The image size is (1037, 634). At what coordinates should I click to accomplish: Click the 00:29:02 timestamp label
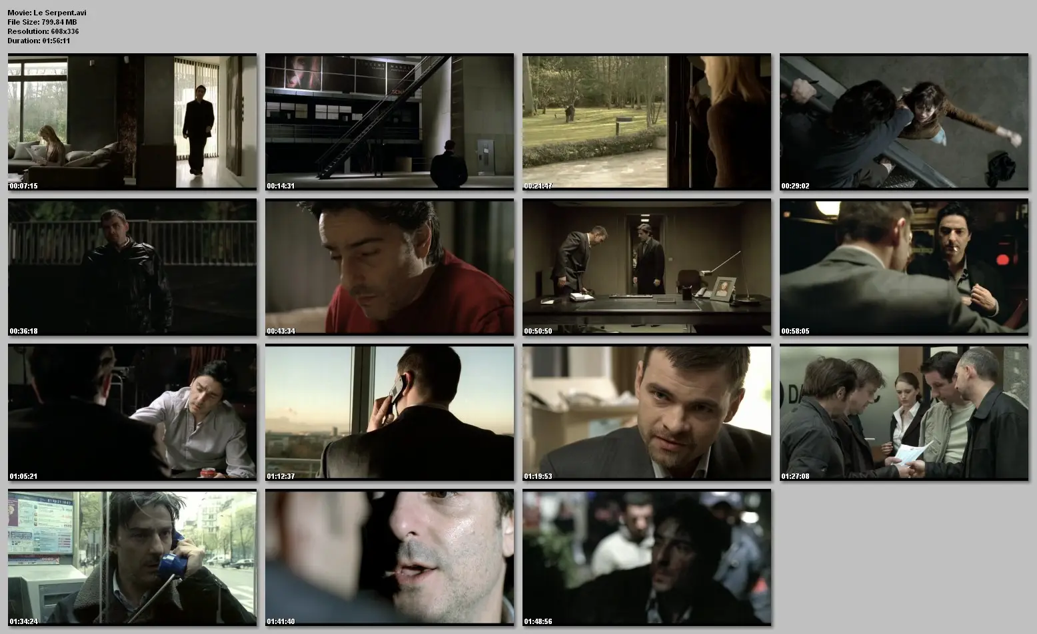[795, 186]
